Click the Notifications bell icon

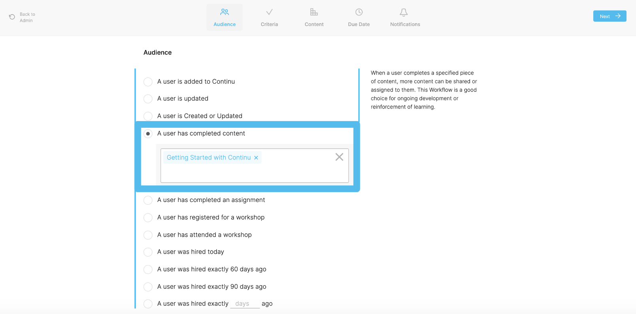tap(403, 12)
